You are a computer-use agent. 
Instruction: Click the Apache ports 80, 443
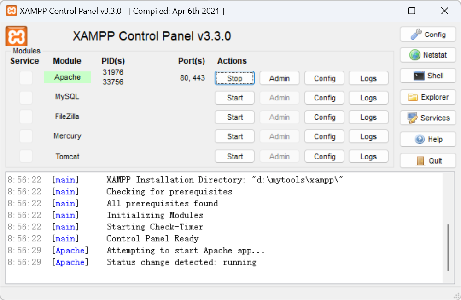[x=193, y=77]
